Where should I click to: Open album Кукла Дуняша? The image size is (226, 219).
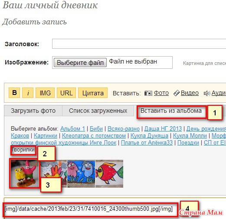pos(149,136)
